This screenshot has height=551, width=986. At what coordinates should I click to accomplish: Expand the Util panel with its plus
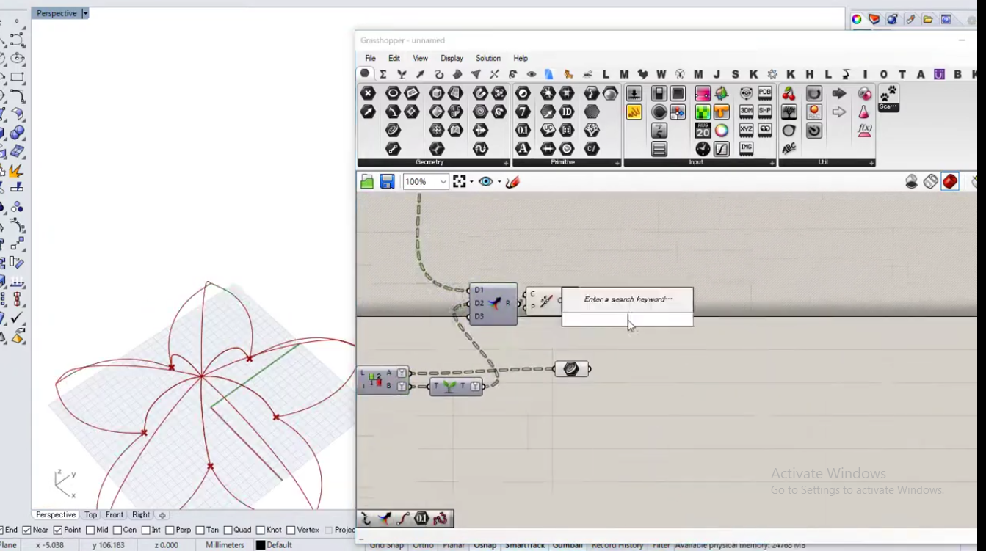[x=872, y=163]
